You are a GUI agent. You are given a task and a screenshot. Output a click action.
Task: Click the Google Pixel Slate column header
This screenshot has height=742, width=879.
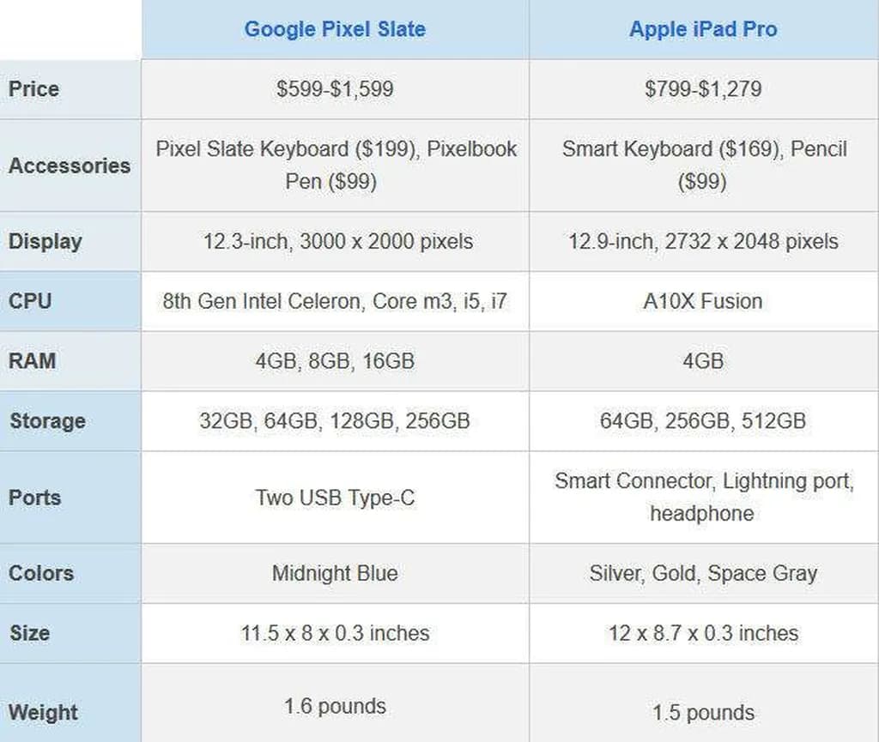click(x=335, y=29)
